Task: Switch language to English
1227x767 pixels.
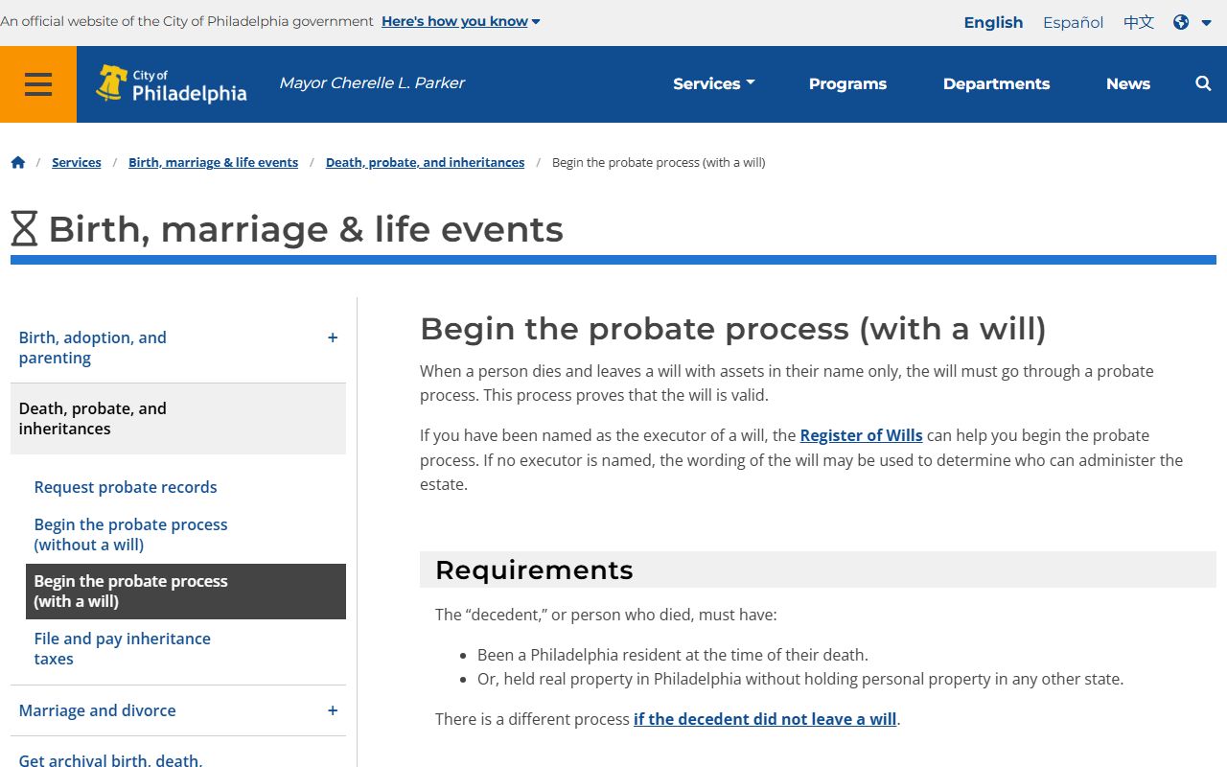Action: click(x=993, y=22)
